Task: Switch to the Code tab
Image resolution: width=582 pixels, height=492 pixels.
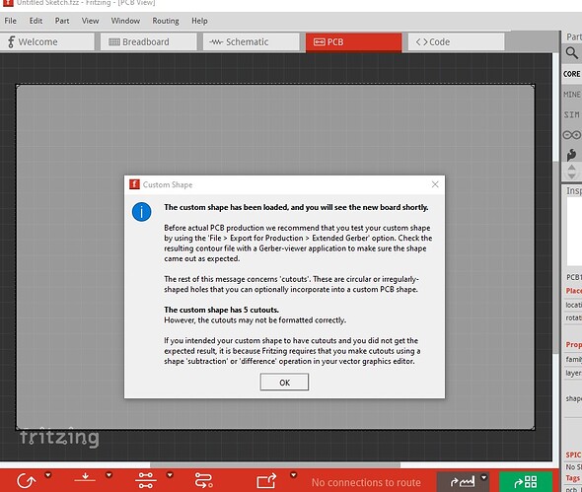Action: [456, 42]
